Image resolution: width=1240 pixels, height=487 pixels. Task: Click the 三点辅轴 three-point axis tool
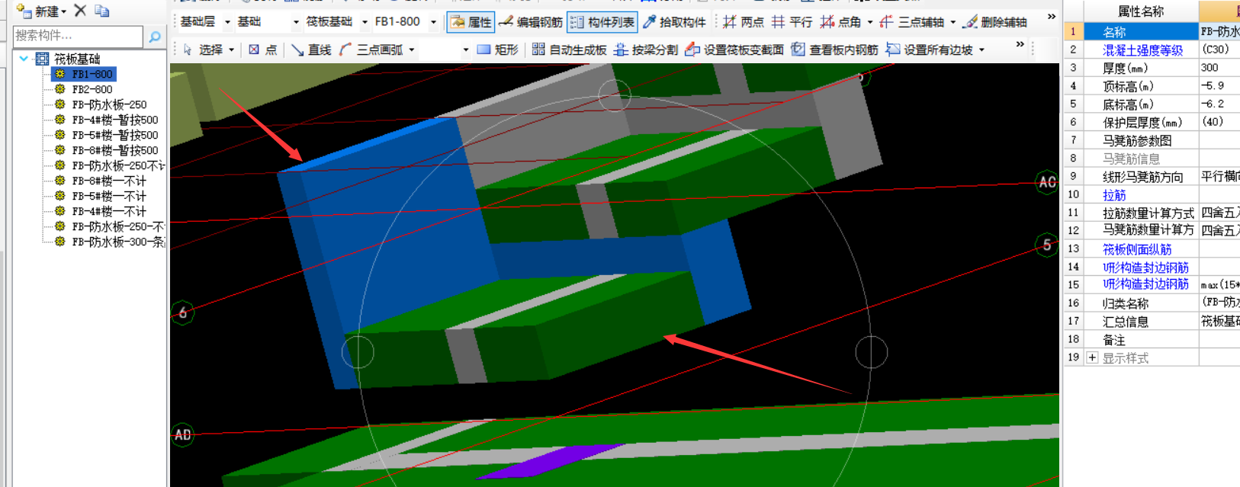click(912, 22)
